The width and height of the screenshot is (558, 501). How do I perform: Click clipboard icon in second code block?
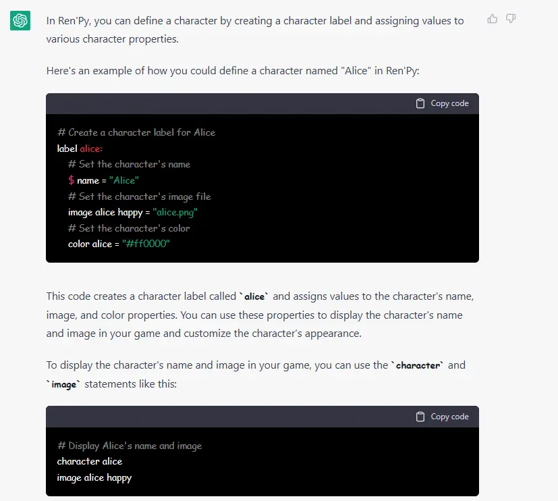tap(420, 417)
